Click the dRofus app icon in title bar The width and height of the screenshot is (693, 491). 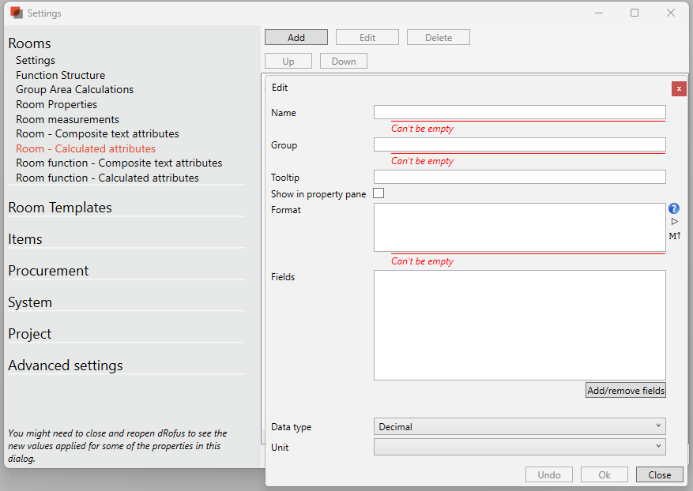pyautogui.click(x=16, y=13)
